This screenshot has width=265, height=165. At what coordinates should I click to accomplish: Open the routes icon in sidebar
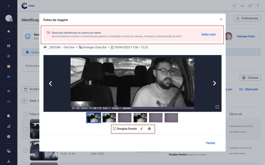(x=8, y=56)
